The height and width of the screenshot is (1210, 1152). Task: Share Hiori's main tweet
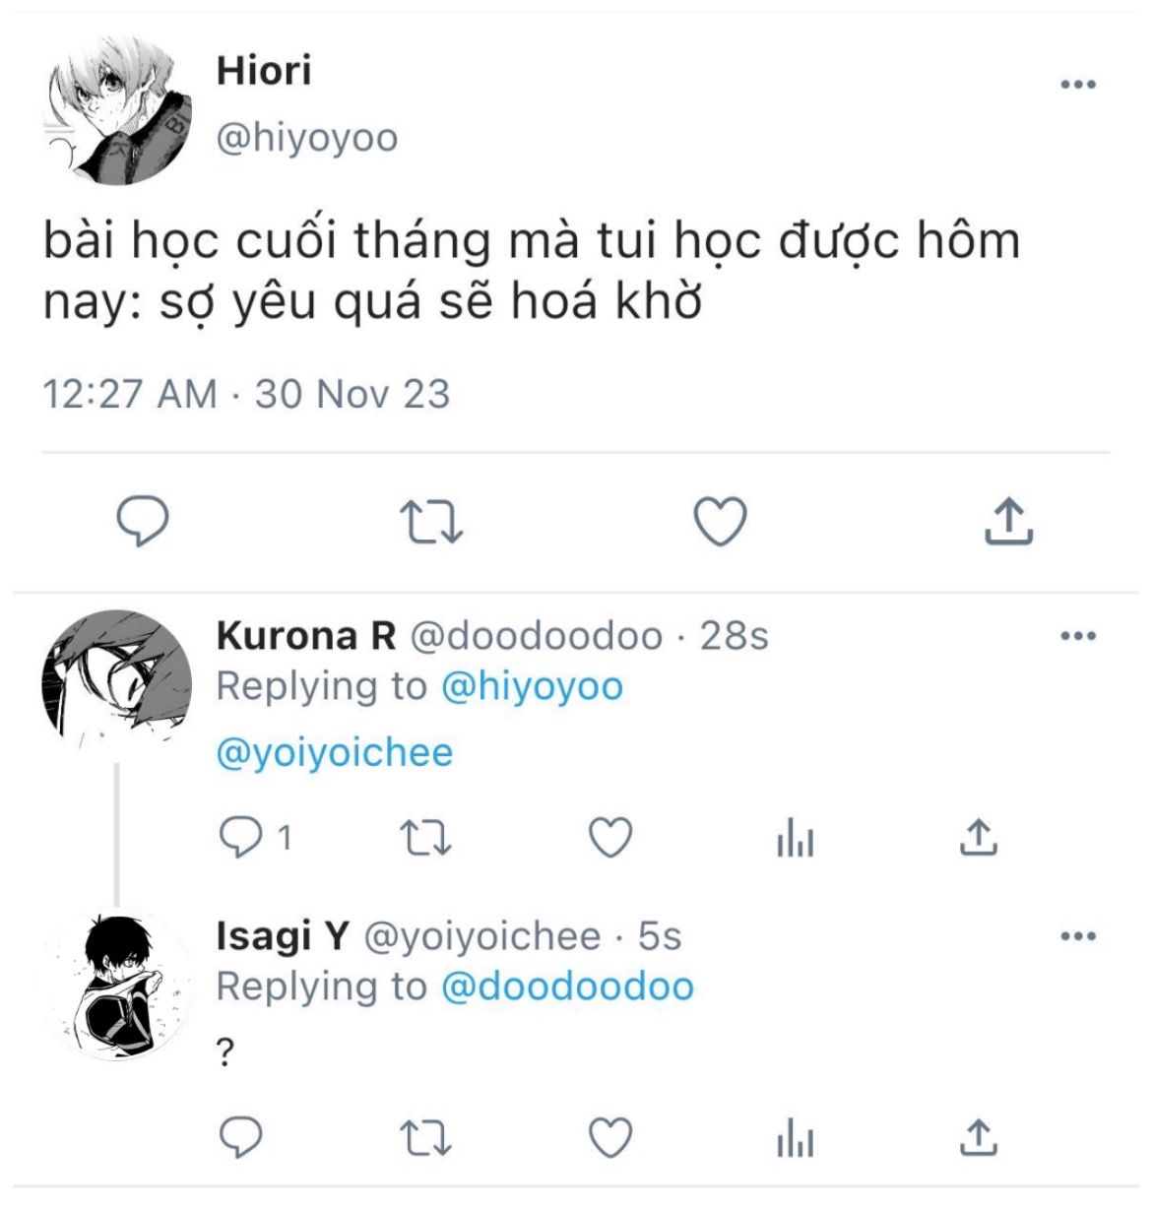point(1009,521)
